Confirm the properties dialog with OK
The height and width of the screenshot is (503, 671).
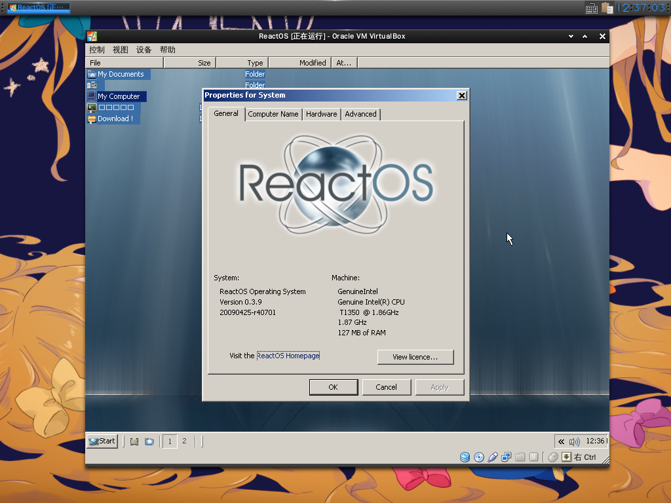(334, 387)
